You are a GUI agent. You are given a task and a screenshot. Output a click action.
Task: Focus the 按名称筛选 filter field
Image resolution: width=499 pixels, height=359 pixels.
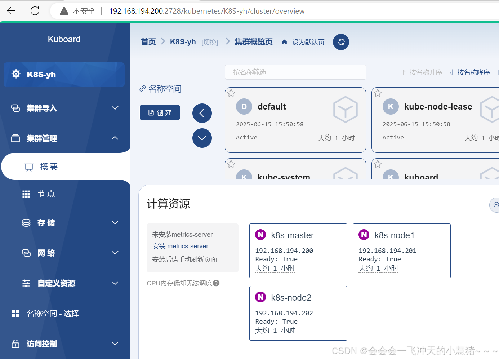[295, 72]
